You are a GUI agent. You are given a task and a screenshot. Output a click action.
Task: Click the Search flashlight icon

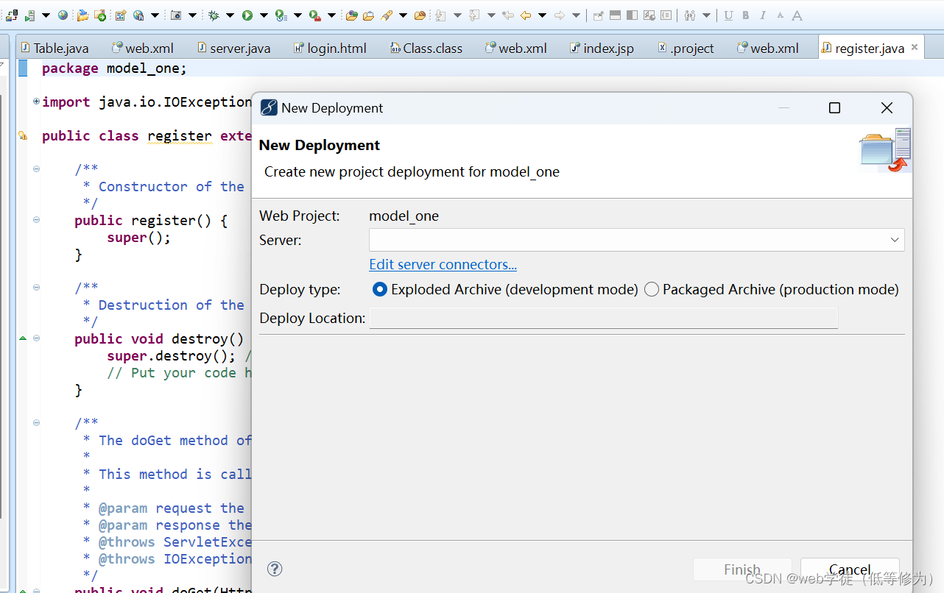click(x=387, y=15)
